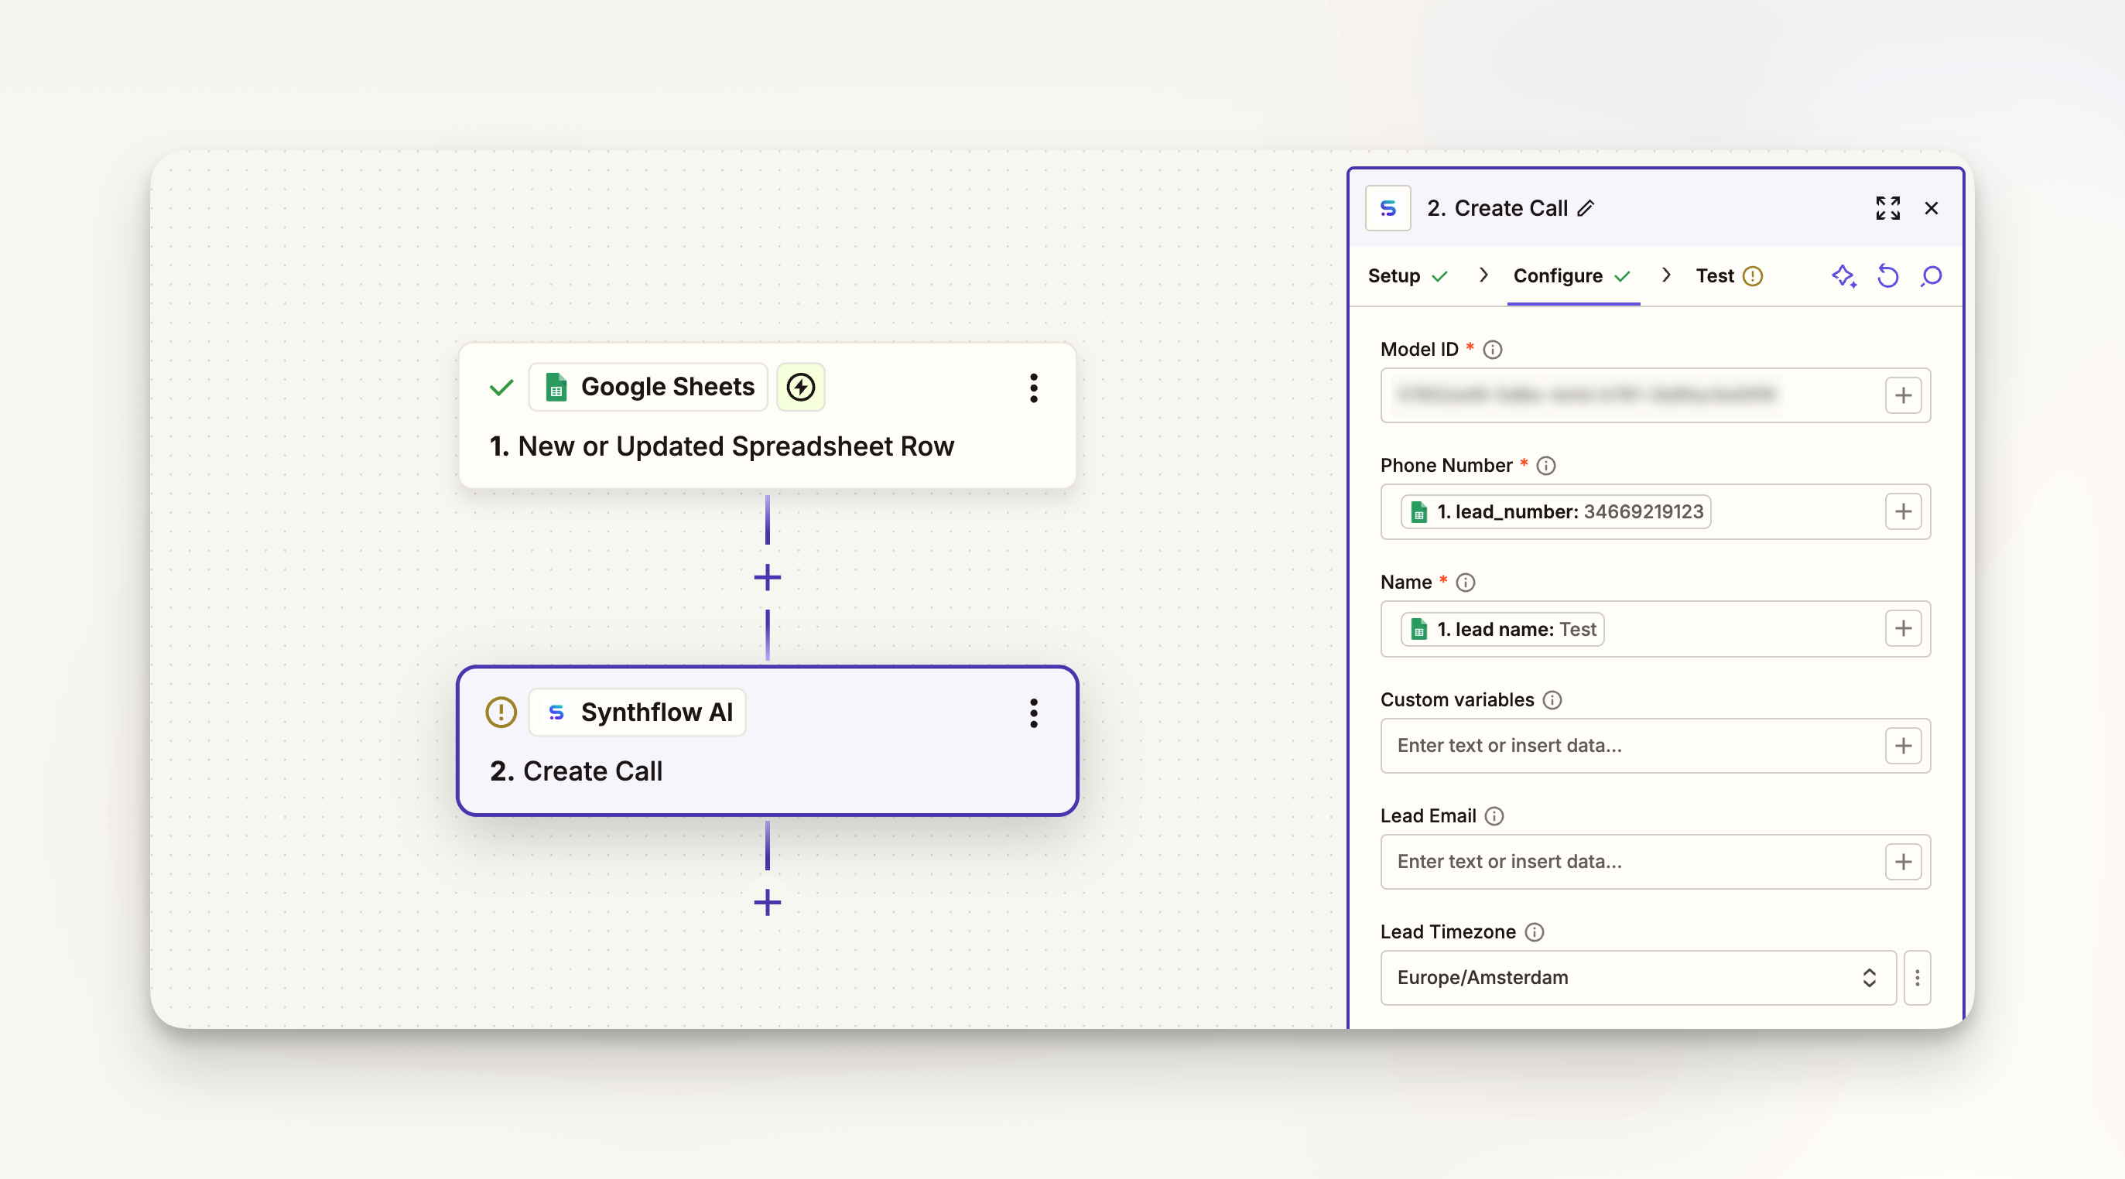Viewport: 2125px width, 1179px height.
Task: Click the lightning bolt instant trigger icon
Action: tap(800, 387)
